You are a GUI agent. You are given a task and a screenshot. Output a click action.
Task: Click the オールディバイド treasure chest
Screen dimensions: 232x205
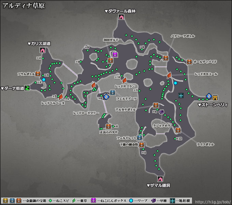pos(189,62)
